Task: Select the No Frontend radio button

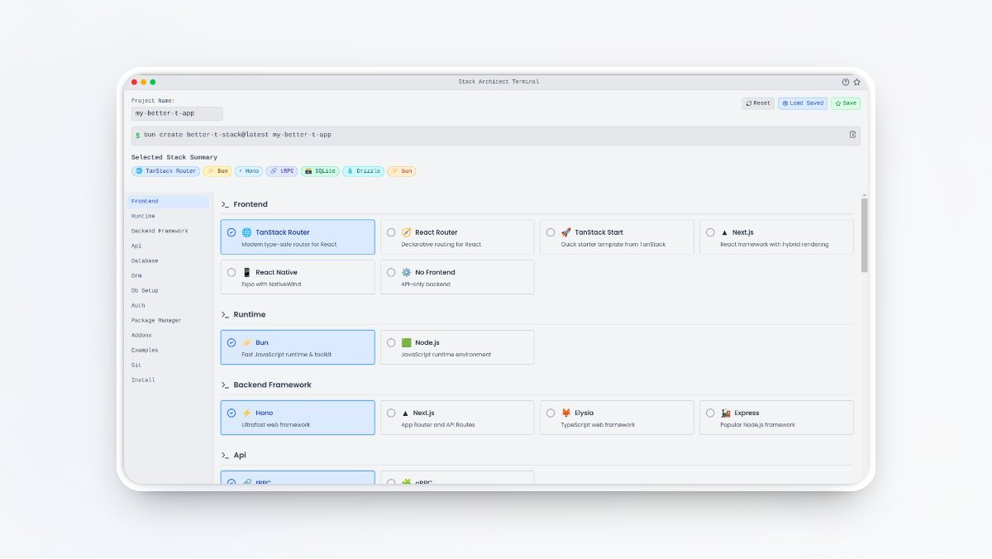Action: pos(391,272)
